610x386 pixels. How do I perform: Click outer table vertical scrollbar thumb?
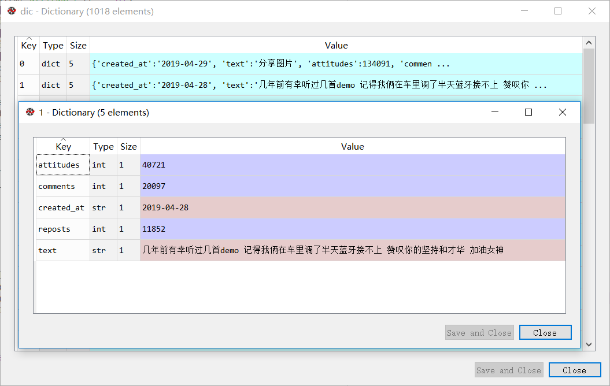click(589, 86)
